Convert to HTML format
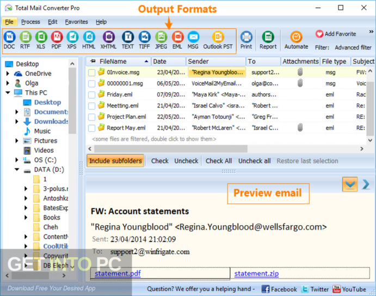376x296 pixels. click(x=89, y=40)
